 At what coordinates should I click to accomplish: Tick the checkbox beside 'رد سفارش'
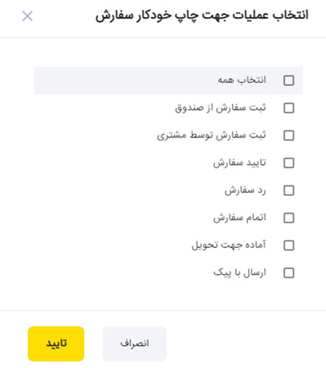coord(288,191)
